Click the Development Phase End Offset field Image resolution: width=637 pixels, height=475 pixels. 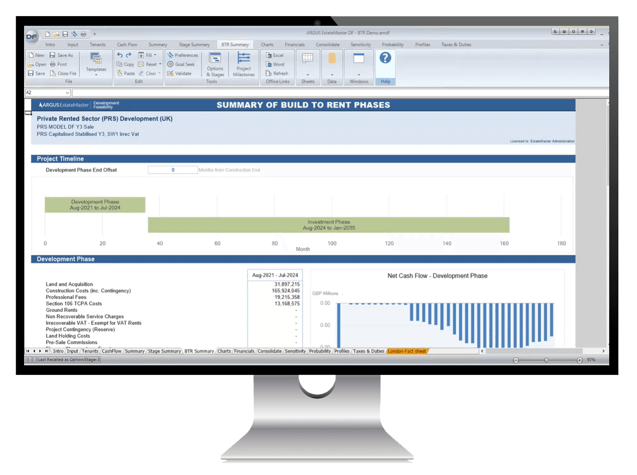[173, 170]
